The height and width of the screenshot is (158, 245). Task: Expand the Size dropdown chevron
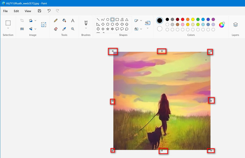tap(148, 28)
